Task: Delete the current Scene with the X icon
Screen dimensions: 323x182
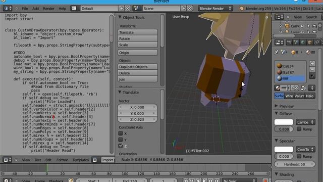Action: click(x=190, y=9)
